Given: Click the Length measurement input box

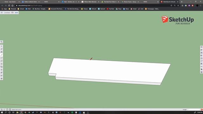Looking at the screenshot, I should (194, 110).
